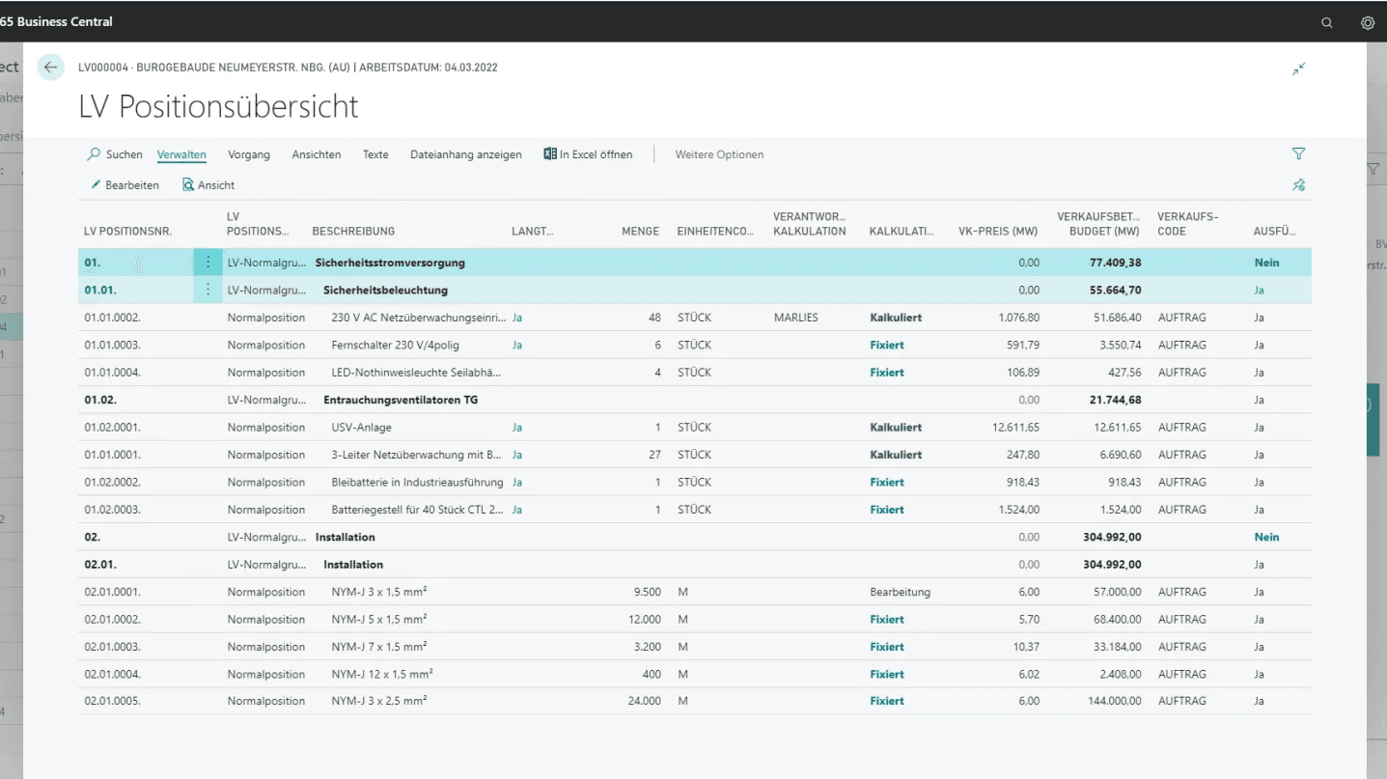Open Ja long text link for Bleibatterie row
Image resolution: width=1387 pixels, height=779 pixels.
click(516, 483)
